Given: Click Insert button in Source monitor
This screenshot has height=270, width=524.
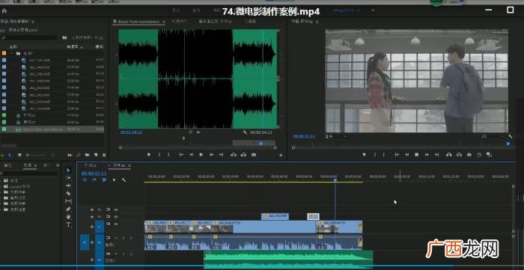Looking at the screenshot, I should [234, 155].
